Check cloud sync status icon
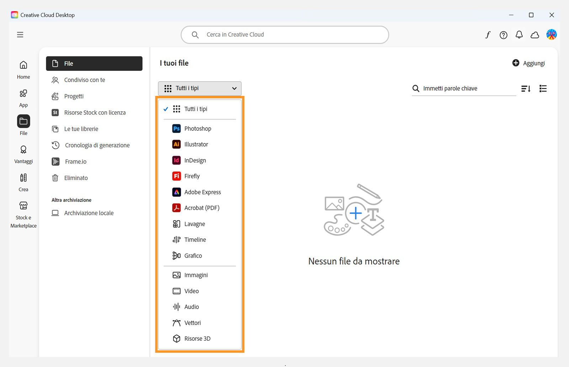This screenshot has width=569, height=367. (535, 35)
